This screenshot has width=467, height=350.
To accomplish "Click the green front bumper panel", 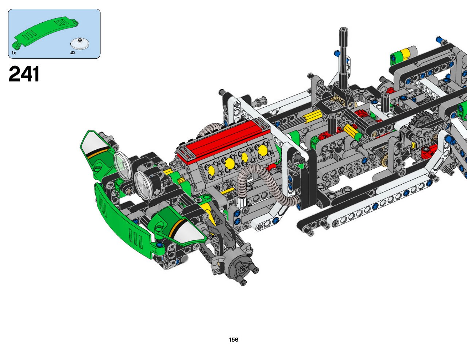I will pos(124,222).
